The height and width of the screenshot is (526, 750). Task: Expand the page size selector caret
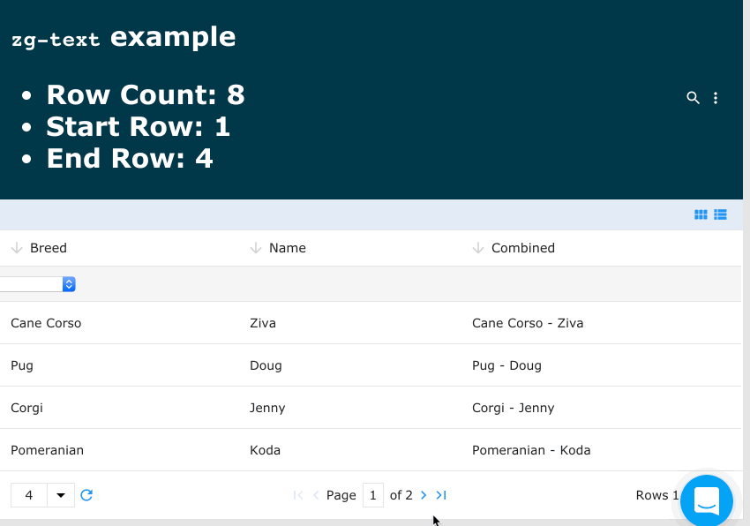tap(60, 495)
